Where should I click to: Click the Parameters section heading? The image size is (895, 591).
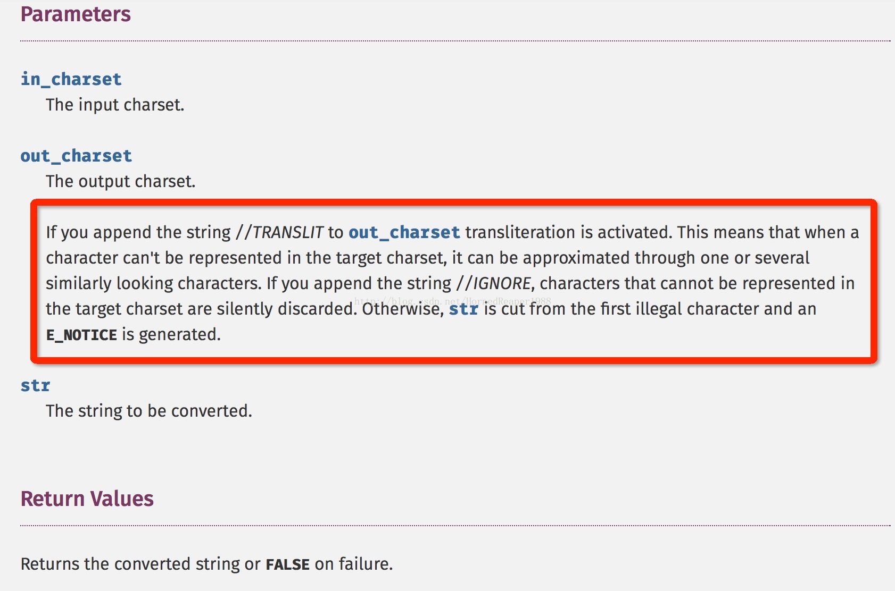[x=76, y=14]
